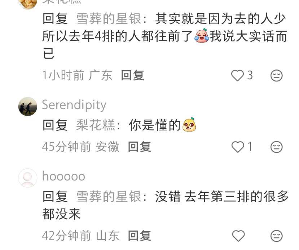This screenshot has width=299, height=250.
Task: Open Serendipity's profile avatar
Action: tap(28, 106)
